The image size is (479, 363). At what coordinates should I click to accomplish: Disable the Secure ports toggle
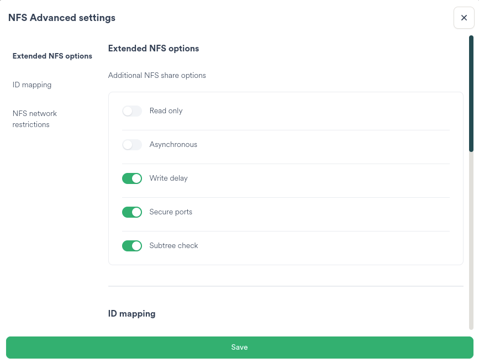pos(131,212)
